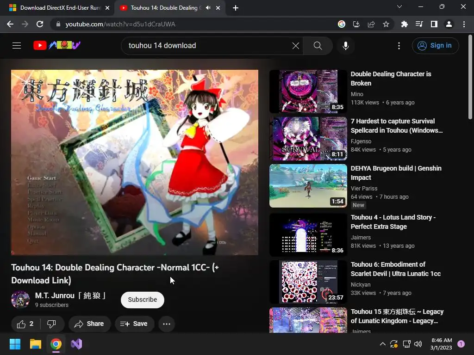Open YouTube settings three-dot menu
This screenshot has width=474, height=355.
click(399, 46)
